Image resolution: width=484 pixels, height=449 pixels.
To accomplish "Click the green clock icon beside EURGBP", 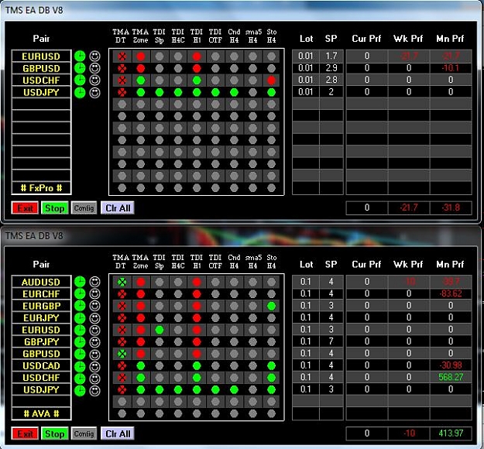I will pos(80,306).
